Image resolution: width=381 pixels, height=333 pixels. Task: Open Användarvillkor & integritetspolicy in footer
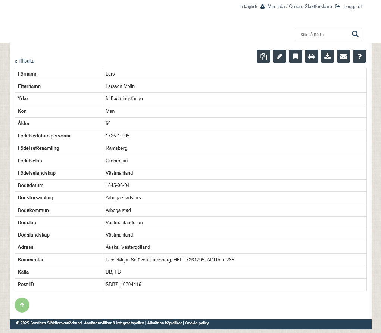tap(114, 323)
